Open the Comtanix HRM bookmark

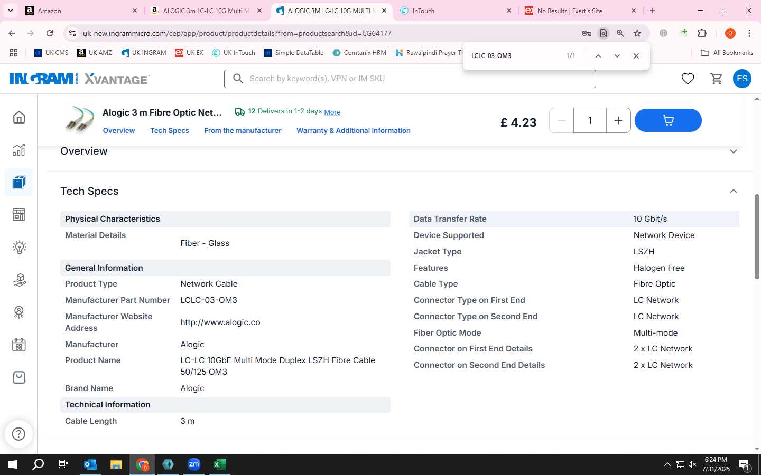tap(359, 53)
